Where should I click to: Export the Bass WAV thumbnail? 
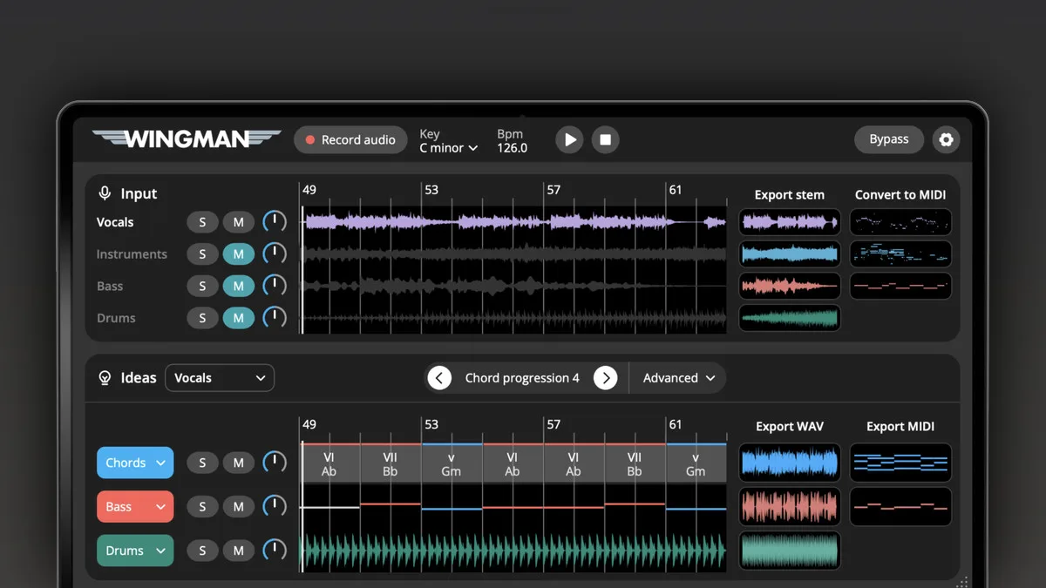tap(790, 506)
